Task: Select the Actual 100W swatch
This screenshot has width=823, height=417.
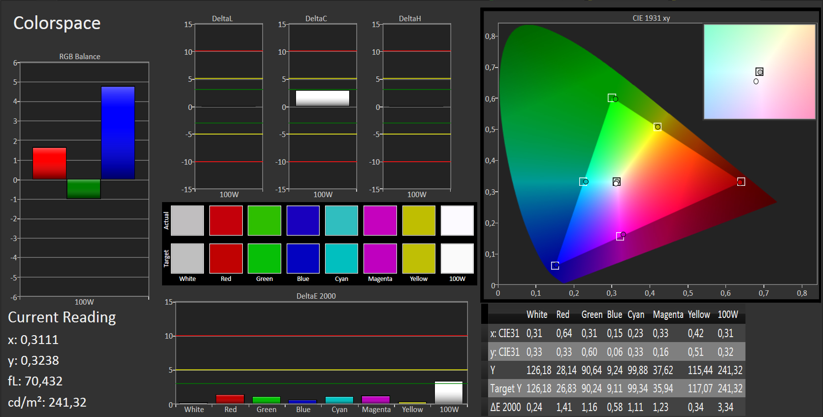Action: (x=457, y=220)
